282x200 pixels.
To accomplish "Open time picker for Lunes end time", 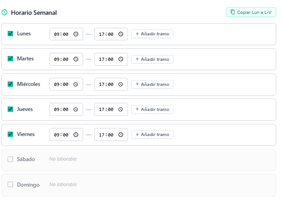I will coord(121,34).
